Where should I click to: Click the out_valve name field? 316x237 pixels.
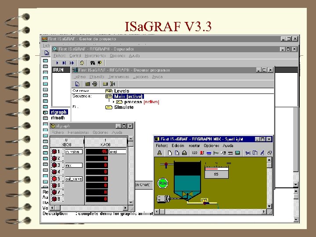pyautogui.click(x=74, y=179)
